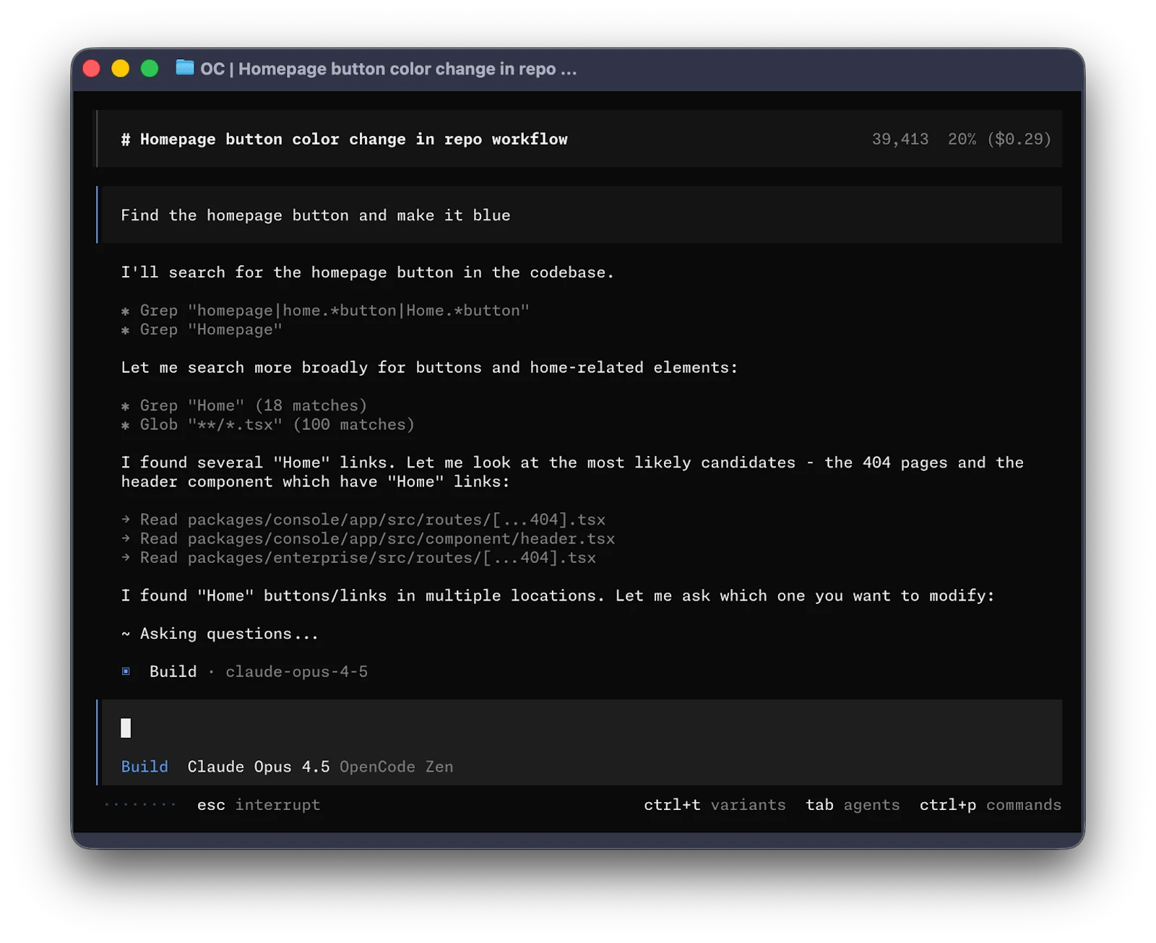Click the 'I found "Home" buttons/links in multiple locations' message
Screen dimensions: 1156x943
558,596
